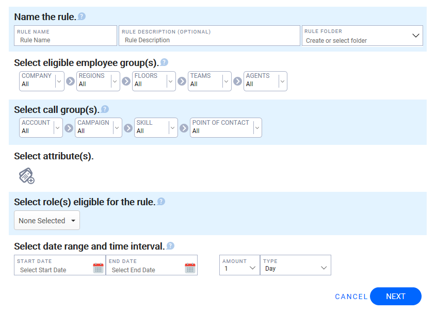Click help icon beside Select call group(s)
This screenshot has height=313, width=436.
(x=105, y=109)
